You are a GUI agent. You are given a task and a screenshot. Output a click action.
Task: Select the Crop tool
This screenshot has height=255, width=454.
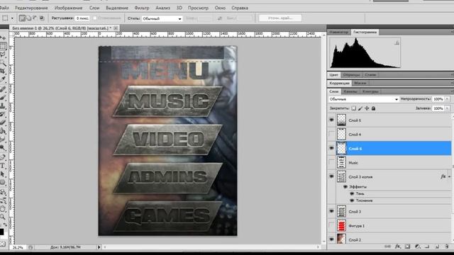(3, 71)
